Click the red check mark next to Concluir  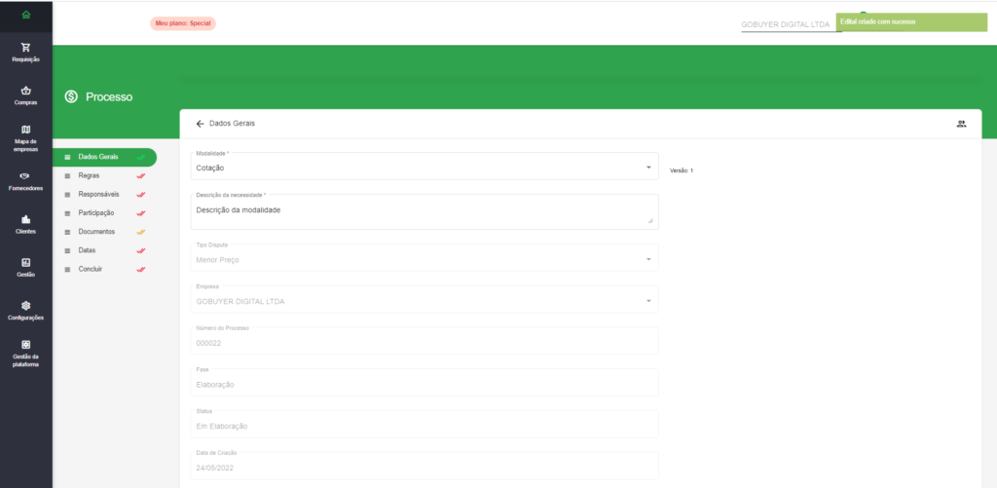[141, 270]
